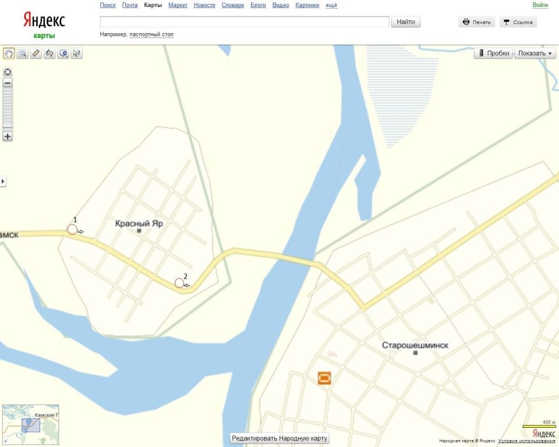The width and height of the screenshot is (559, 447).
Task: Click the zoom level slider track
Action: 8,108
